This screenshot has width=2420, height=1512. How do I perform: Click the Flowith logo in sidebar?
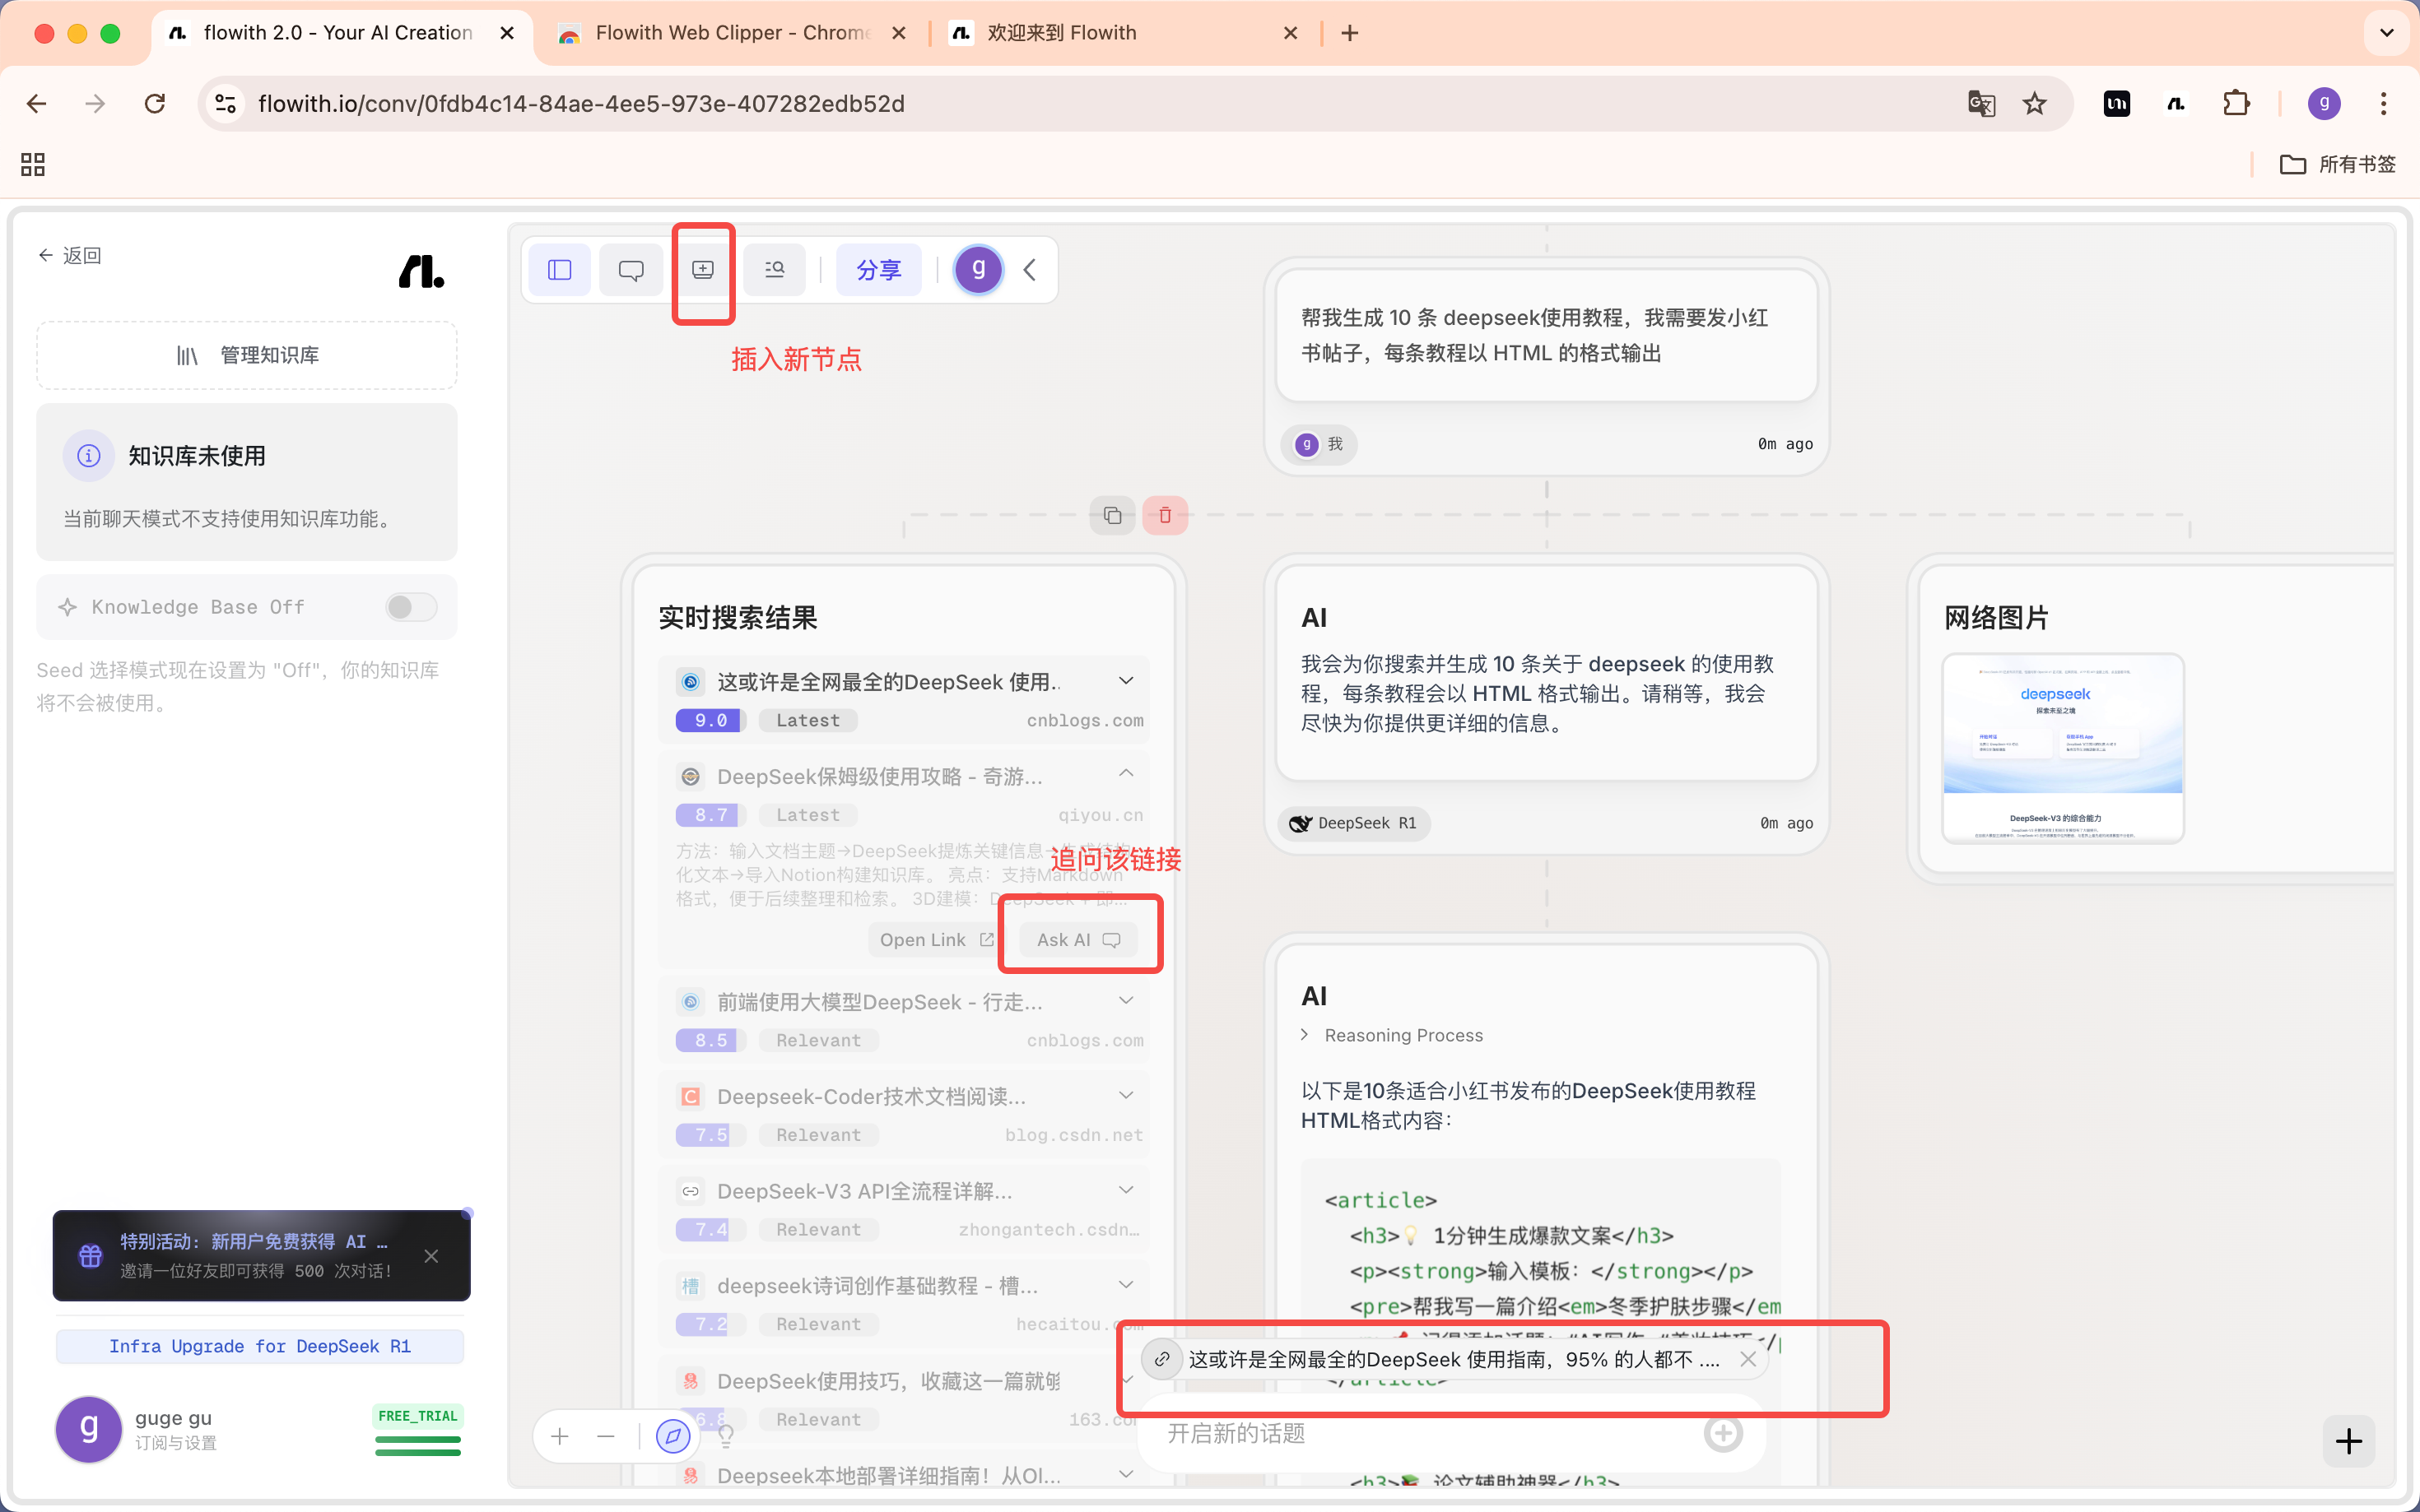tap(421, 271)
